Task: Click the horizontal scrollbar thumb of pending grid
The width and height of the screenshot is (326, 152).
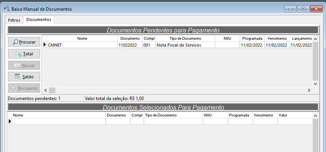Action: tap(52, 91)
